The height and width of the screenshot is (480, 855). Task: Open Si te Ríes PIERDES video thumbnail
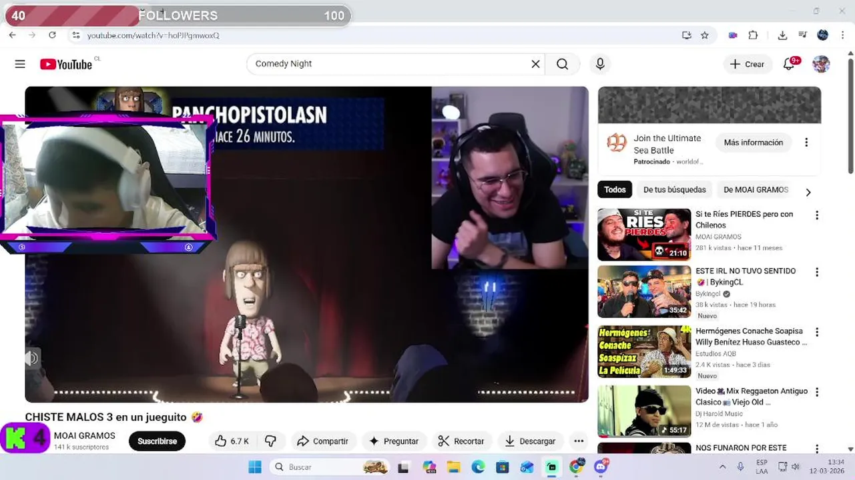coord(644,235)
